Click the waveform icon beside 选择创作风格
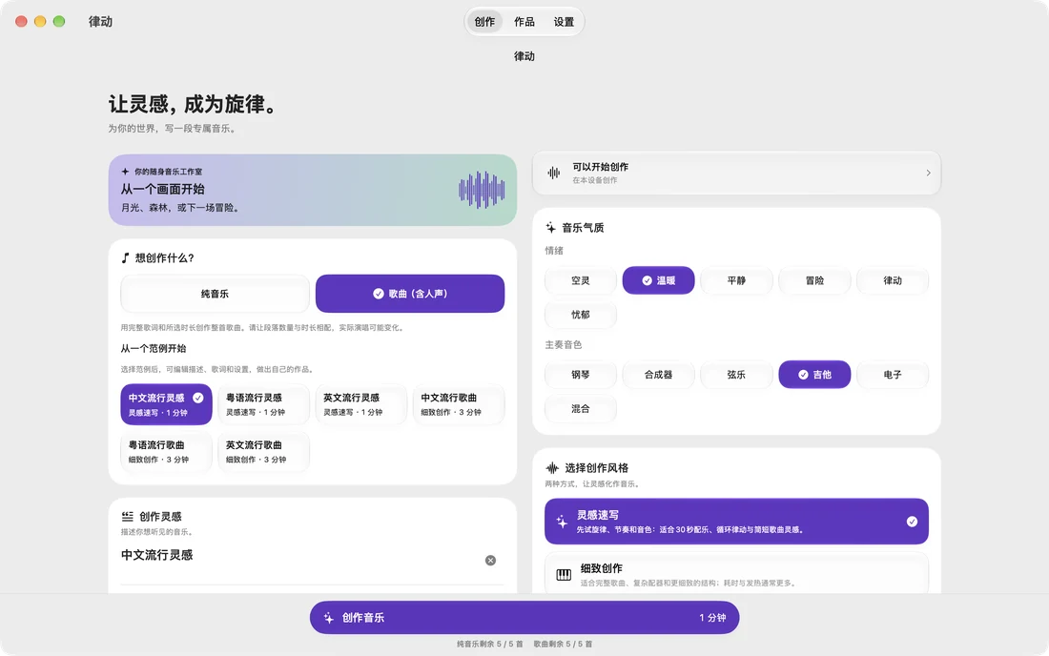1049x656 pixels. coord(552,468)
